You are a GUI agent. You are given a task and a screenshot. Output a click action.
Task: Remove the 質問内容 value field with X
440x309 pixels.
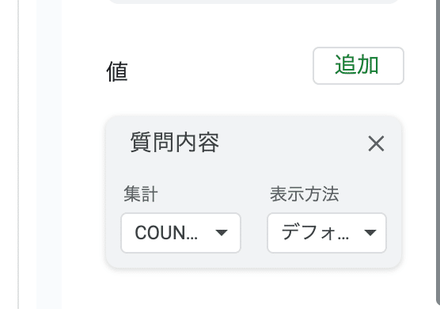coord(376,144)
